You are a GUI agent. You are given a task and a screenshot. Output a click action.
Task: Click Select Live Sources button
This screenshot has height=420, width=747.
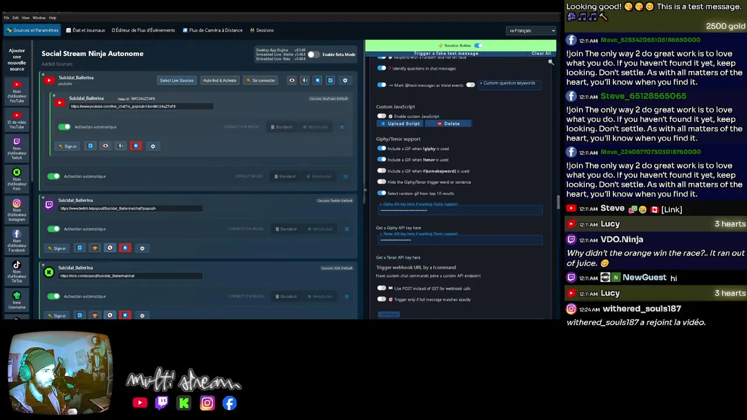[176, 80]
